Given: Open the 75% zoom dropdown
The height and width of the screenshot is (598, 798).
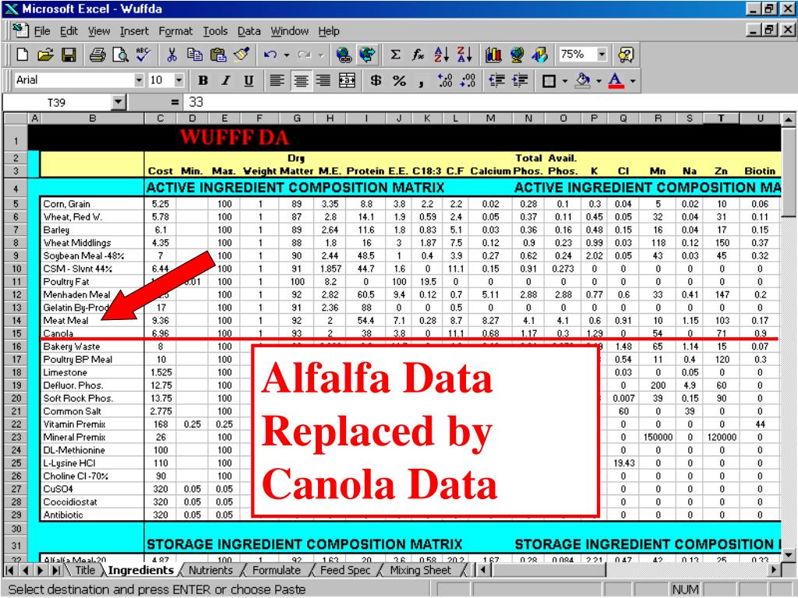Looking at the screenshot, I should coord(602,55).
